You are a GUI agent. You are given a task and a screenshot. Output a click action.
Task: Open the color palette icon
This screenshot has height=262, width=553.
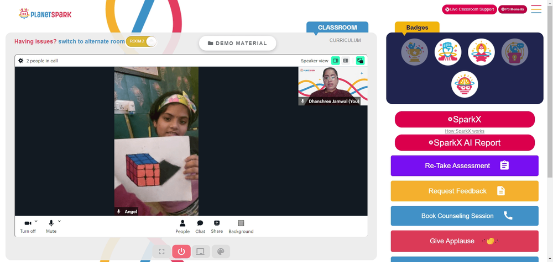click(x=221, y=252)
